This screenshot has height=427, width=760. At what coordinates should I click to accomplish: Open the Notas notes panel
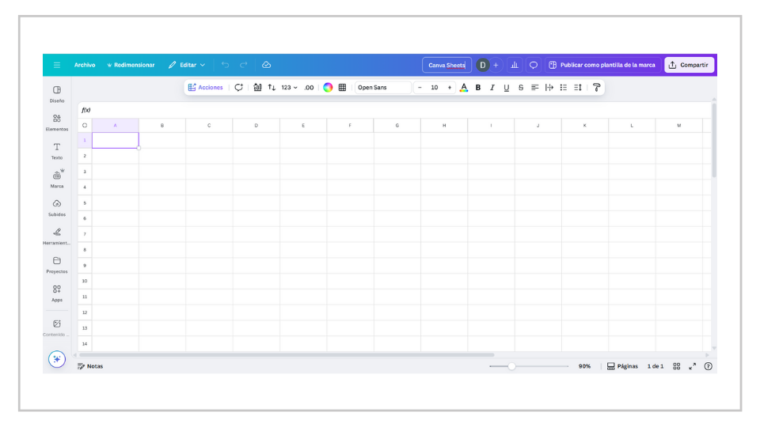pos(90,366)
